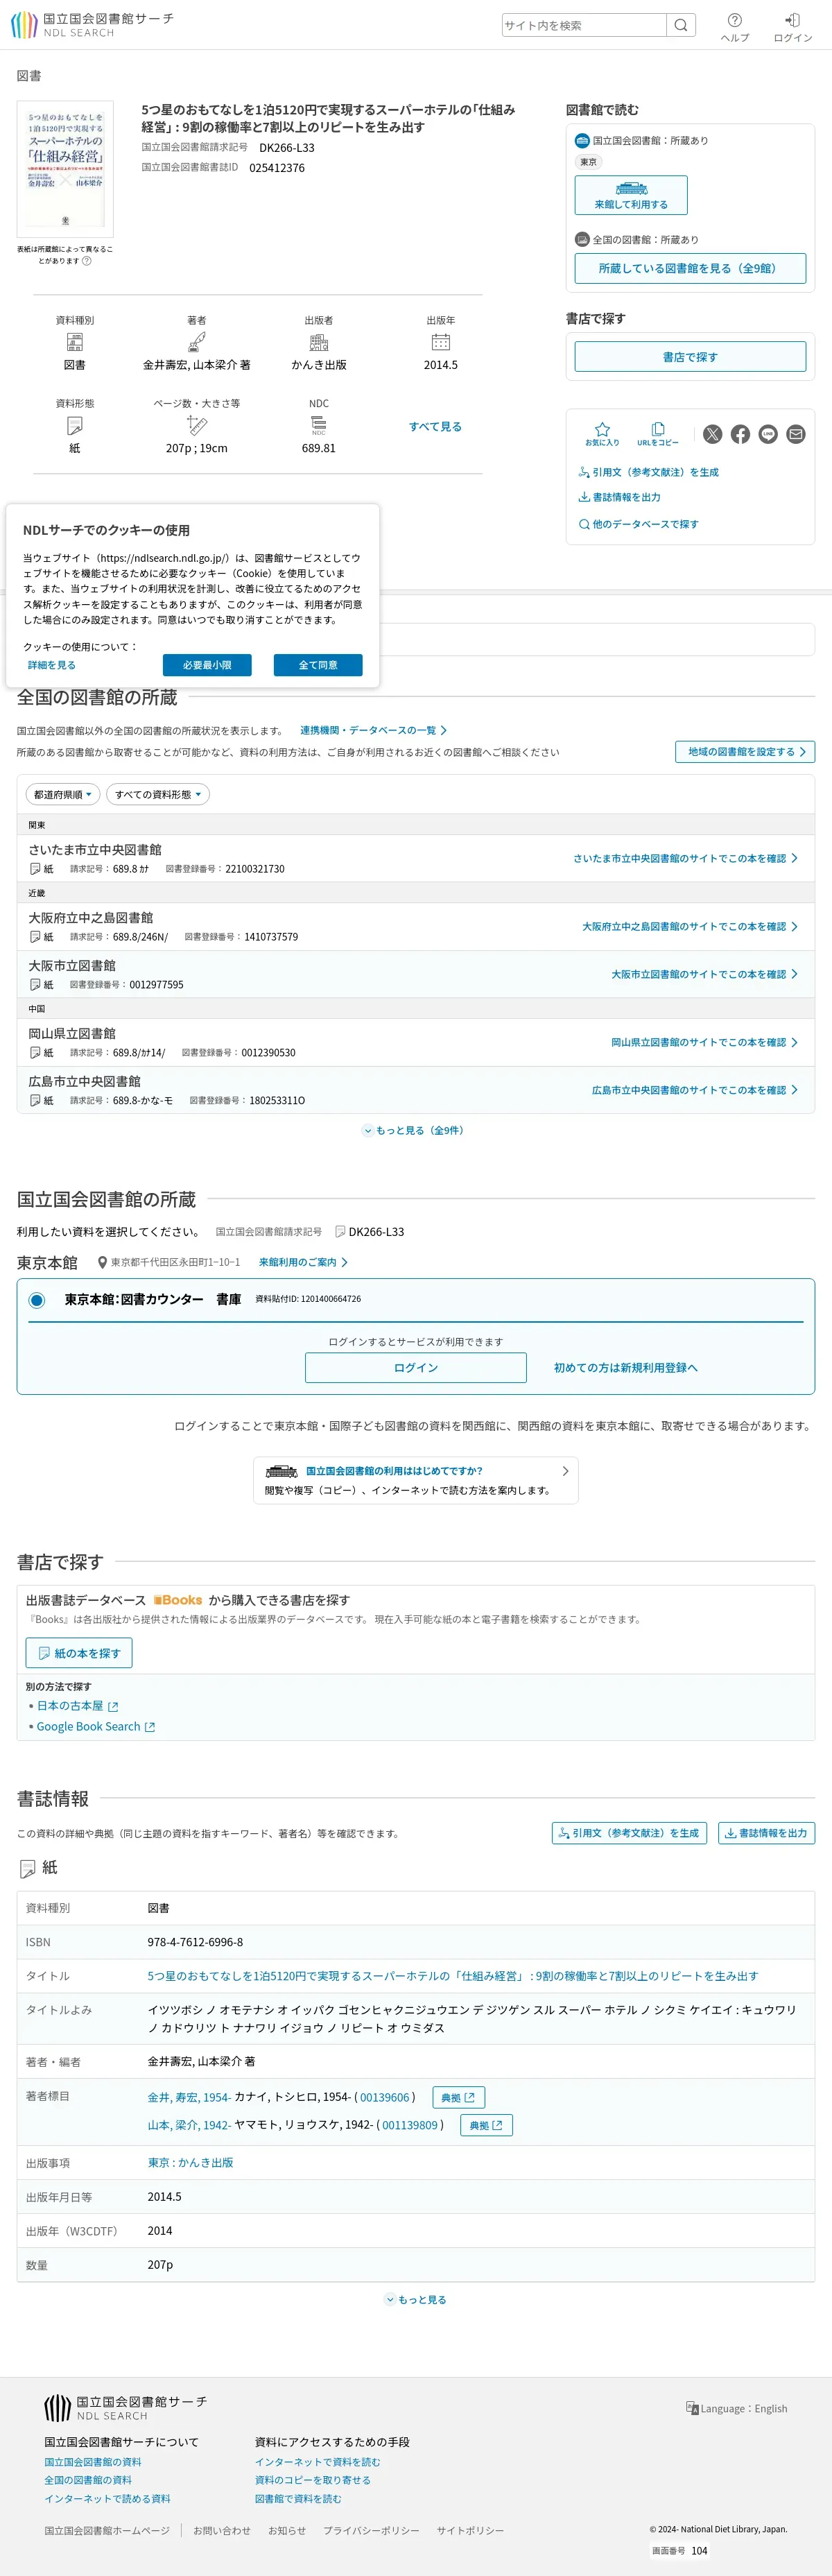The height and width of the screenshot is (2576, 832).
Task: Click the login (ログイン) icon in header
Action: (792, 27)
